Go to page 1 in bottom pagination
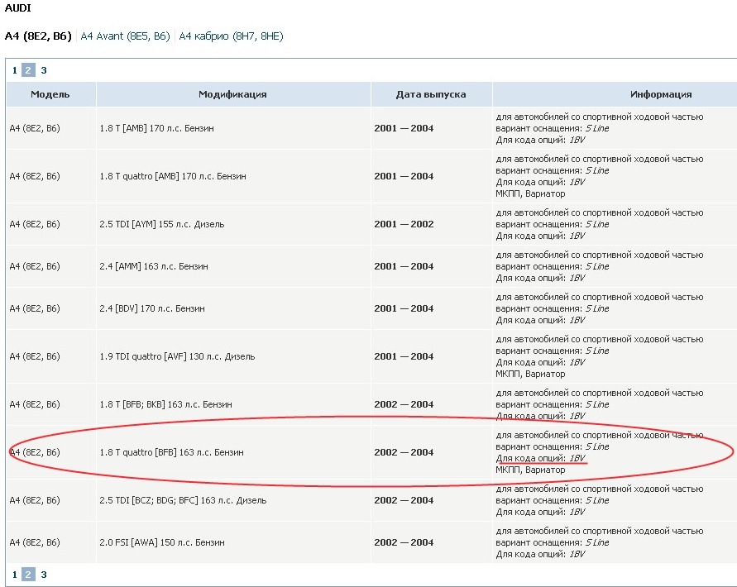The image size is (737, 587). pos(15,575)
